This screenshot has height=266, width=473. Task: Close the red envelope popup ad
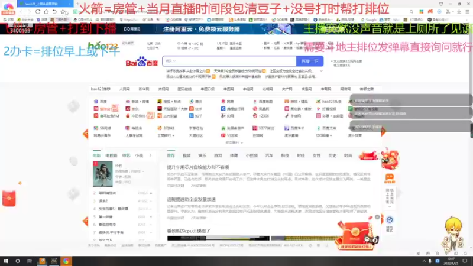[377, 217]
